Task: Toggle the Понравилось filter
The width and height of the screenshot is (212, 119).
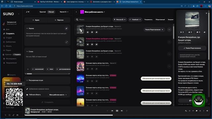Action: coord(148,20)
